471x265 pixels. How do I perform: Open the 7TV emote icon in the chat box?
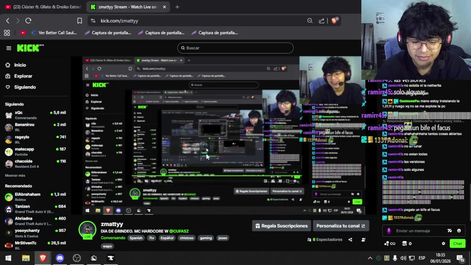[x=449, y=231]
